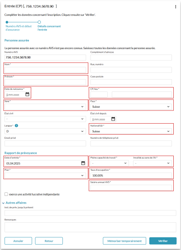The height and width of the screenshot is (250, 181).
Task: Open the three-dot options menu
Action: click(176, 6)
